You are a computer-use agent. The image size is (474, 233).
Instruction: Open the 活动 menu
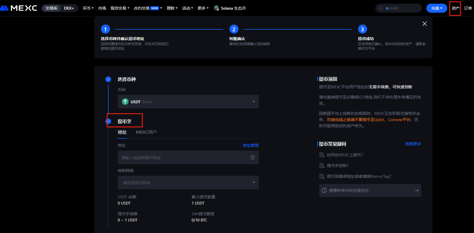tap(188, 8)
